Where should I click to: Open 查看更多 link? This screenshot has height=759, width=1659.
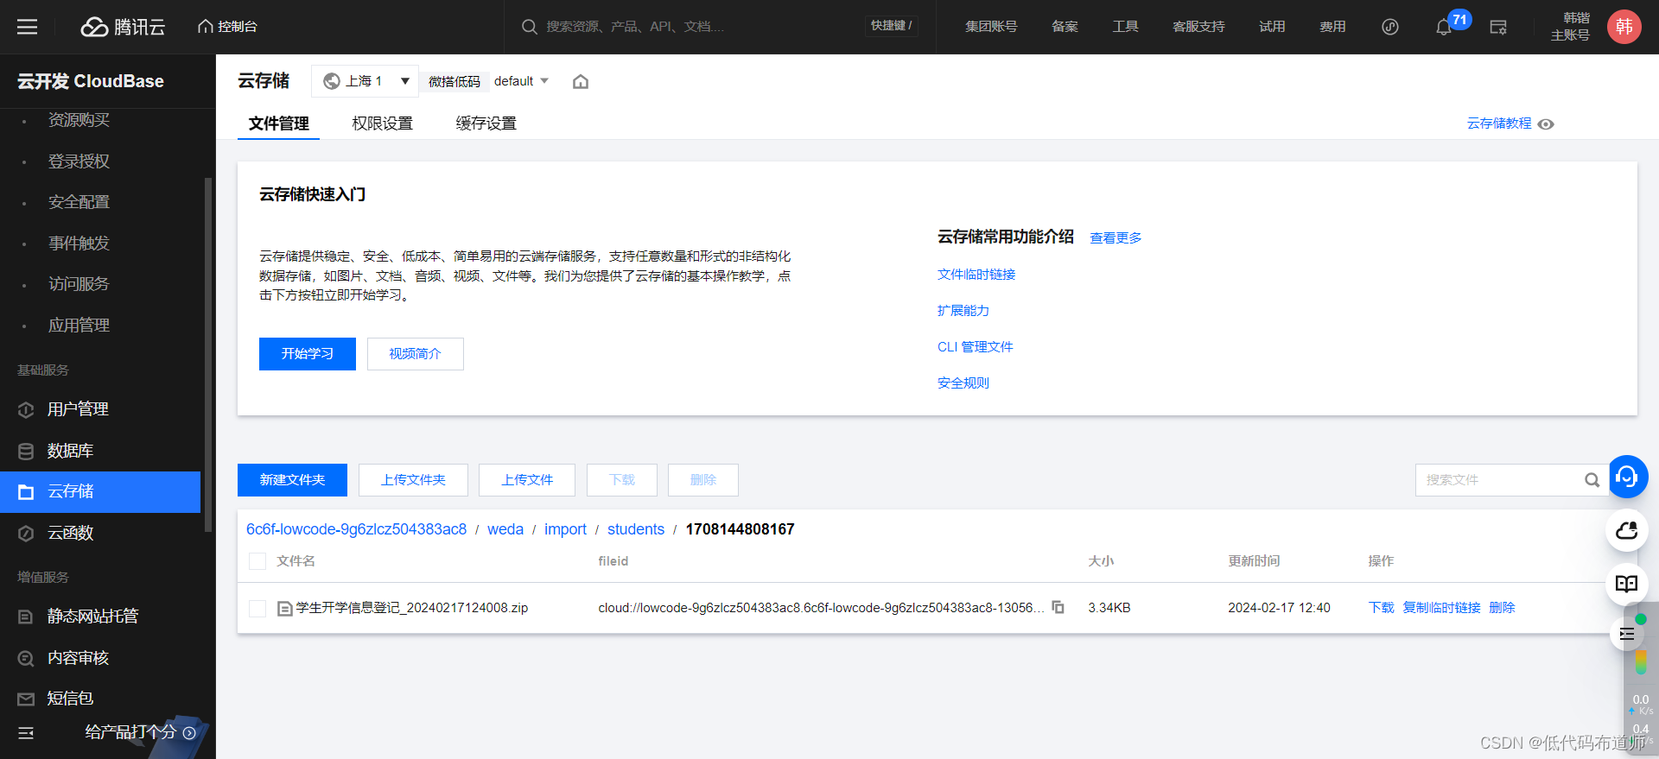(x=1116, y=237)
